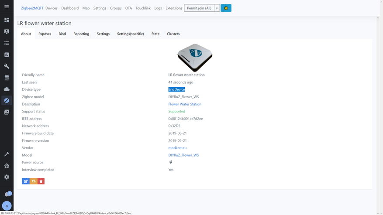Click the orange reconfigure device icon
This screenshot has width=383, height=215.
tap(34, 181)
